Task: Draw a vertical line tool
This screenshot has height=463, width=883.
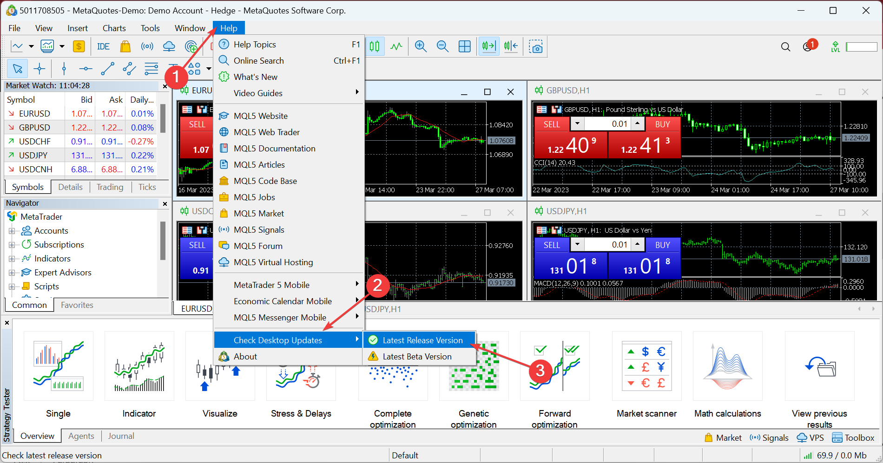Action: point(64,69)
